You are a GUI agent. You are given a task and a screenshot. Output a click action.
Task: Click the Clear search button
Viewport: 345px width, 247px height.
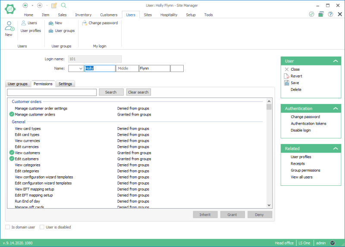pos(138,92)
